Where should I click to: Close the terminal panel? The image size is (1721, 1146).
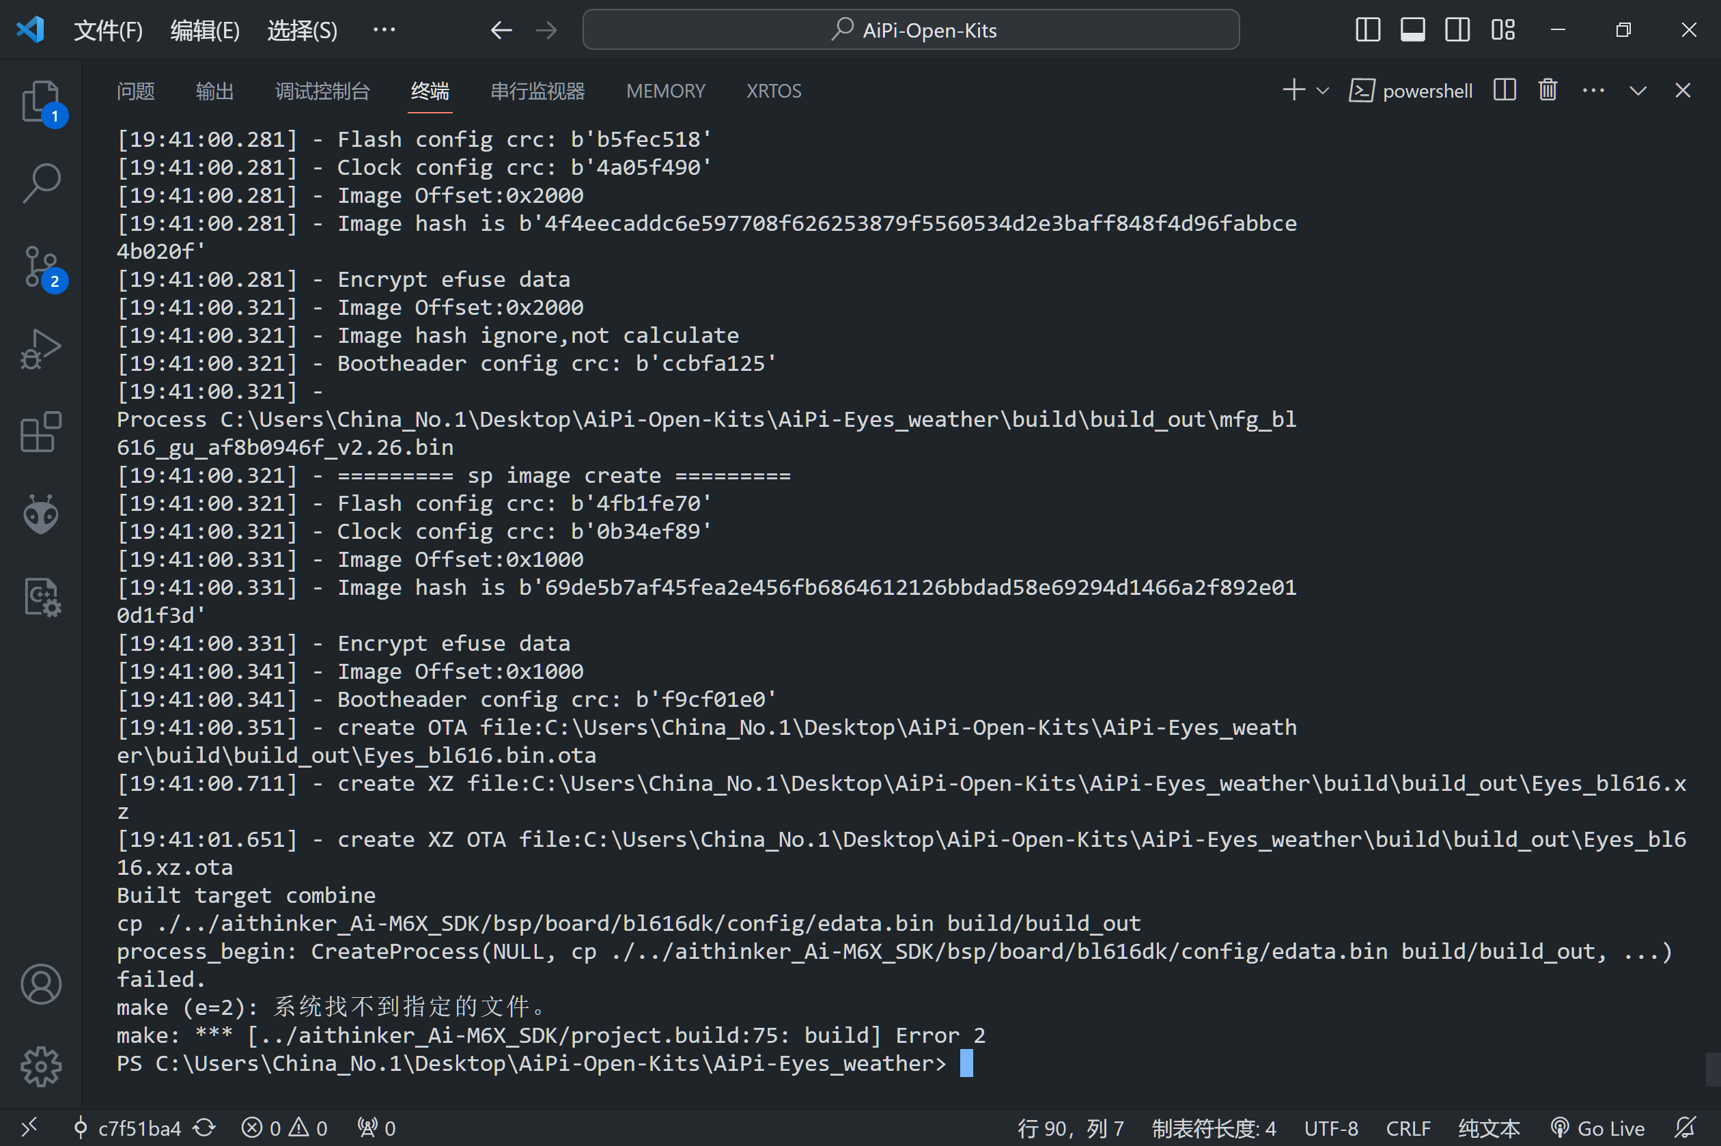click(1682, 91)
